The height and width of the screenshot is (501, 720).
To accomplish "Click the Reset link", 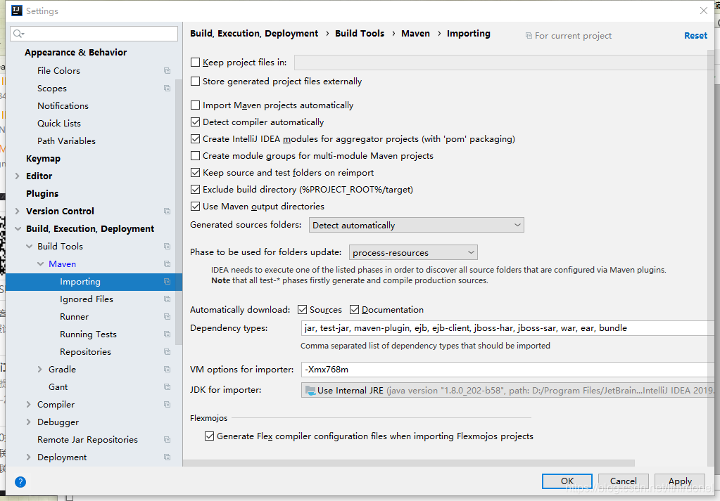I will coord(695,36).
